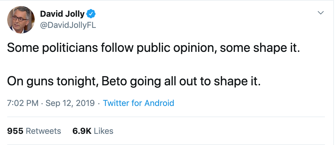Click David Jolly's profile avatar photo
This screenshot has width=335, height=145.
[21, 20]
